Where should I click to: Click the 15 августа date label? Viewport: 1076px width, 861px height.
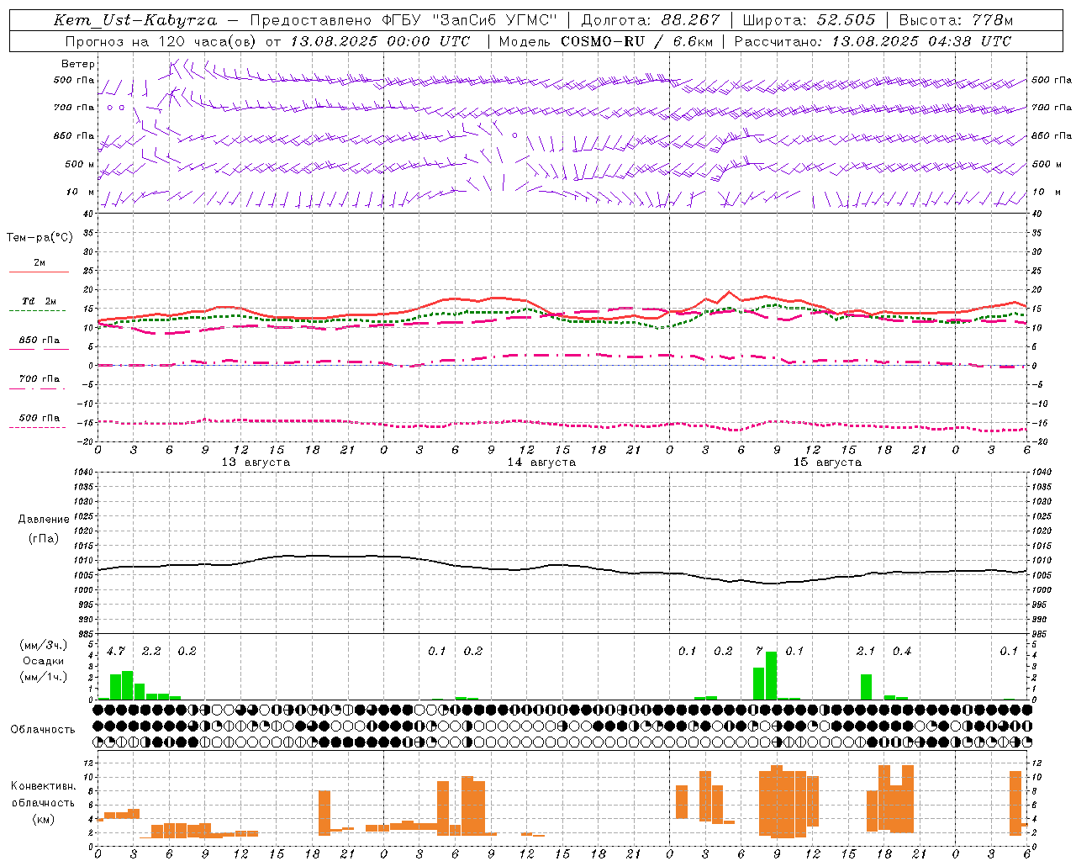(x=827, y=462)
